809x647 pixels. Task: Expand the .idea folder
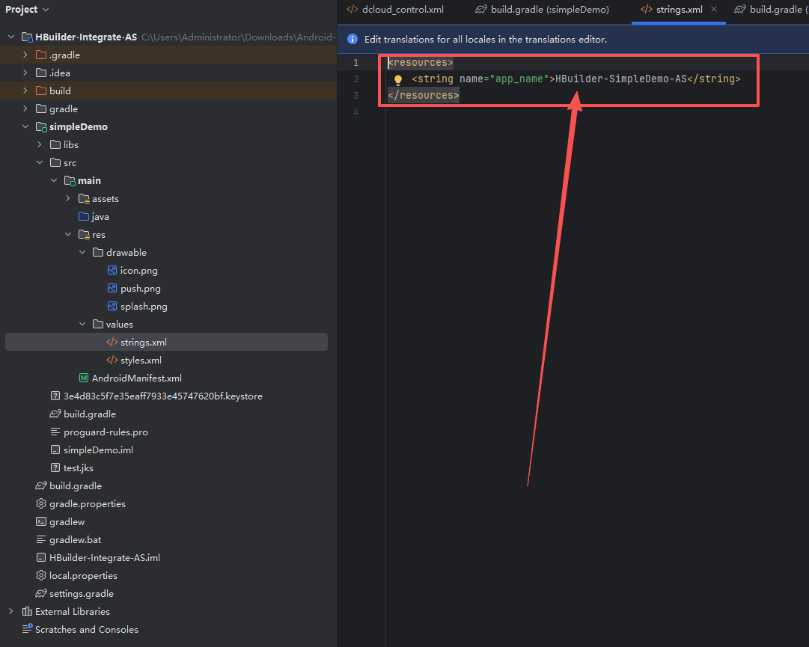(x=25, y=73)
